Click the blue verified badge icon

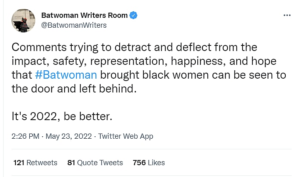click(134, 16)
